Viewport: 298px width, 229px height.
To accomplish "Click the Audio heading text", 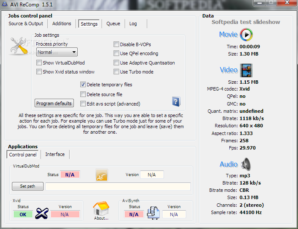I will [229, 164].
